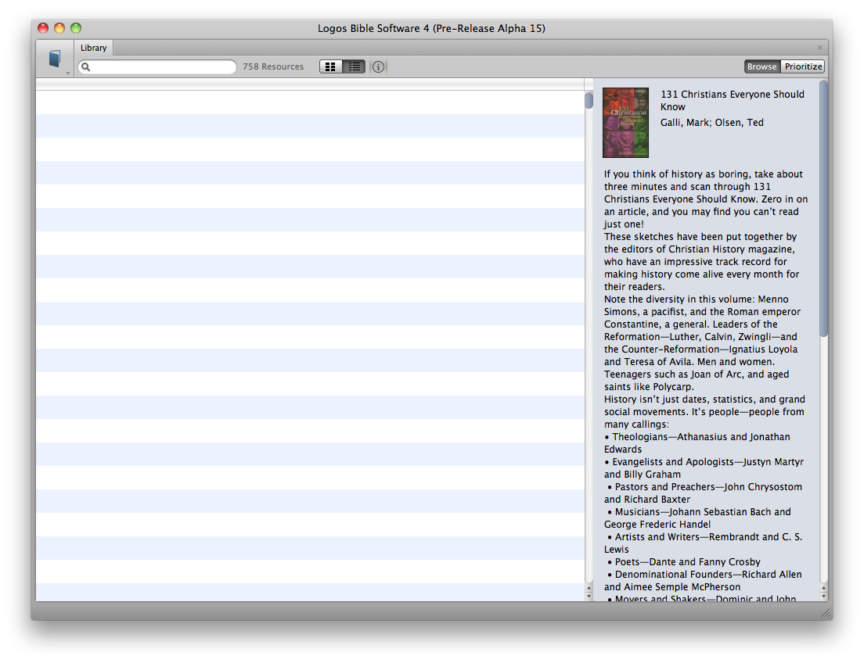Click the resource list scrollbar thumb
This screenshot has height=663, width=864.
point(589,101)
